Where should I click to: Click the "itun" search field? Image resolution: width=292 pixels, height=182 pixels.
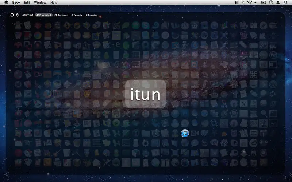145,94
